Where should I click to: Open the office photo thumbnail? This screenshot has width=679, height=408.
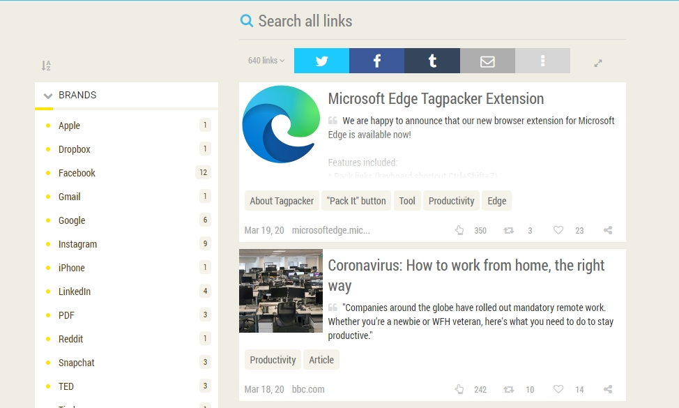coord(281,291)
